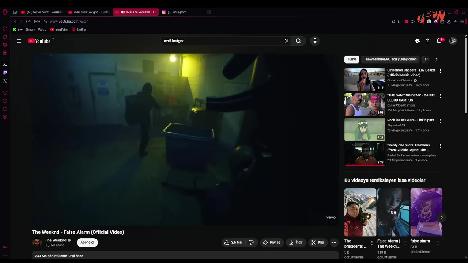Open siwri Stream bookmark
The height and width of the screenshot is (263, 468).
(29, 30)
